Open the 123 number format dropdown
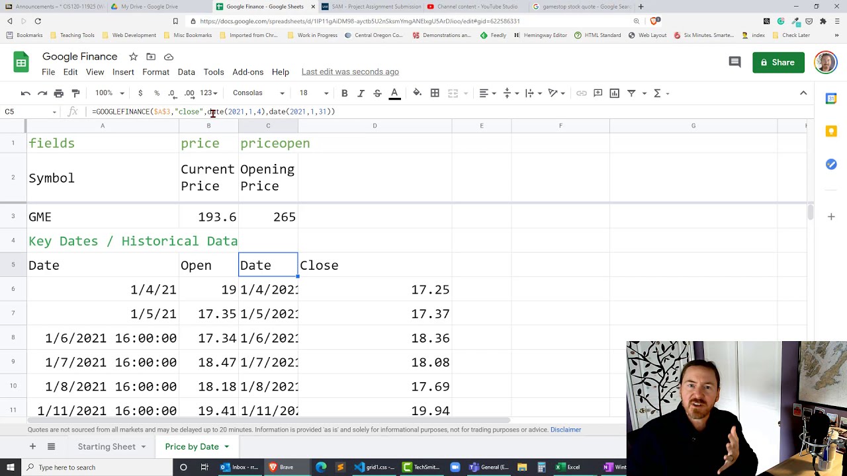This screenshot has height=476, width=847. [x=208, y=93]
